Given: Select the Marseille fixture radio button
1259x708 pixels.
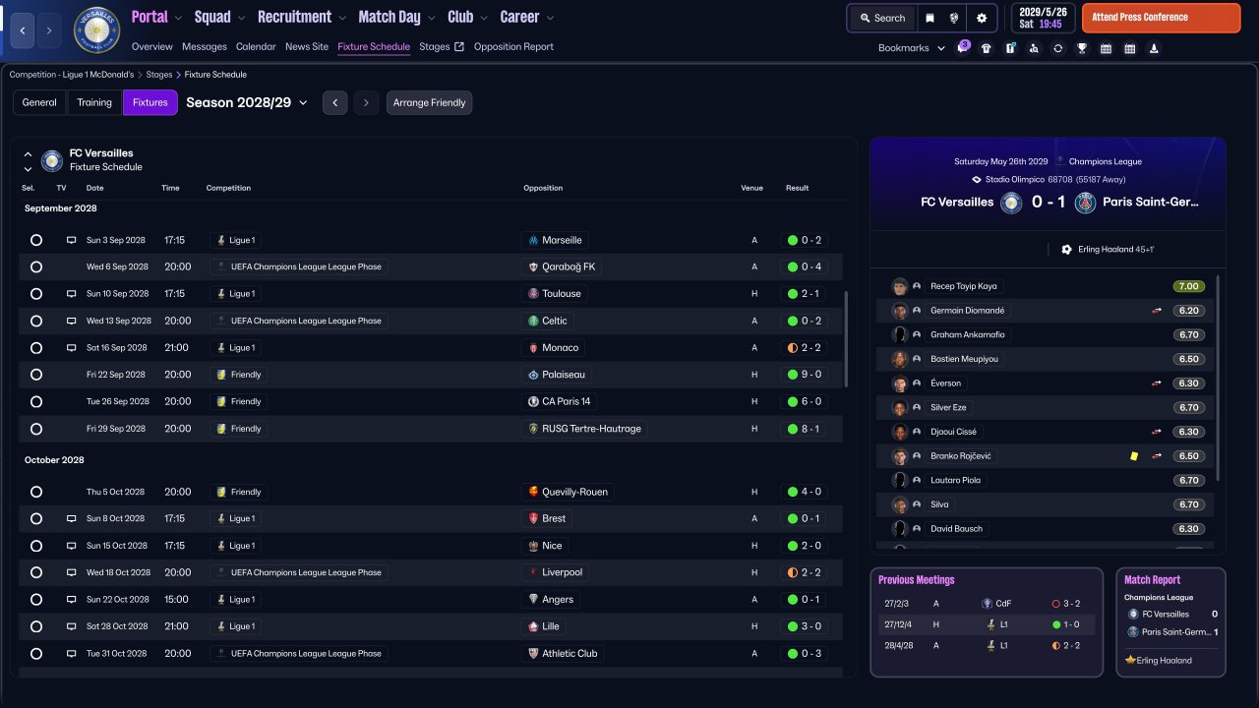Looking at the screenshot, I should tap(36, 240).
